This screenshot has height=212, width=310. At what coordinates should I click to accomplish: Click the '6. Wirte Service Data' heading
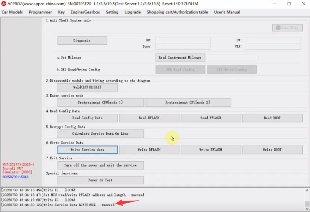tap(65, 142)
